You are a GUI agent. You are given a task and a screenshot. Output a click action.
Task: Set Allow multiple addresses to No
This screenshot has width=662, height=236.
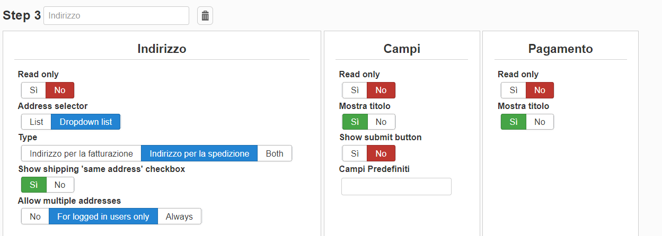36,216
